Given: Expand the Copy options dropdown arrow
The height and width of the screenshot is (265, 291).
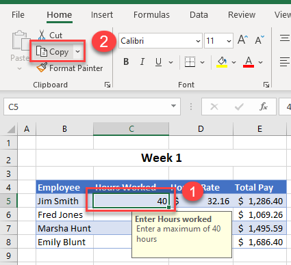Looking at the screenshot, I should pyautogui.click(x=78, y=51).
